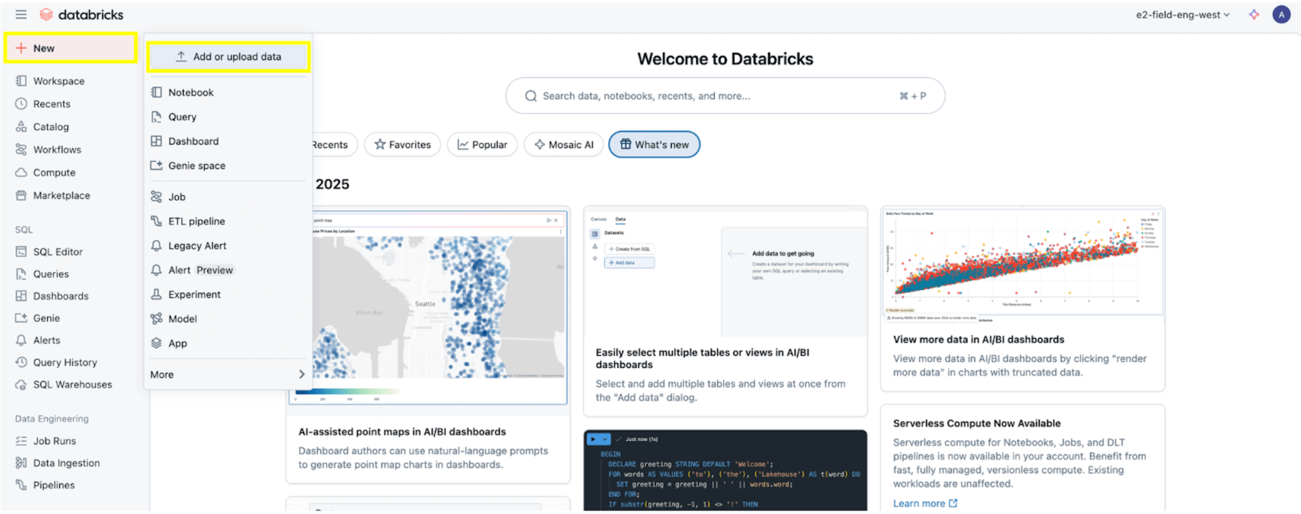The height and width of the screenshot is (514, 1301).
Task: Expand the More submenu arrow
Action: point(302,374)
